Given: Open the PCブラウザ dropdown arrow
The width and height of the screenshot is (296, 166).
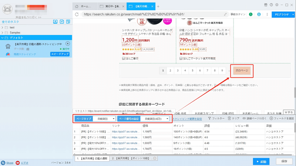Looking at the screenshot, I should (x=293, y=14).
